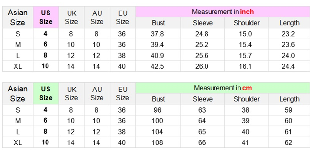Click the green "Measurement in cm" header
The image size is (318, 154).
point(223,88)
